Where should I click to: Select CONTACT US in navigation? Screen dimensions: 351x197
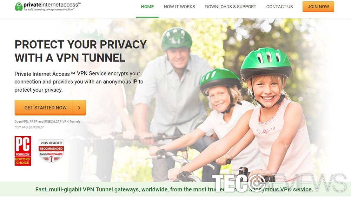[x=280, y=7]
